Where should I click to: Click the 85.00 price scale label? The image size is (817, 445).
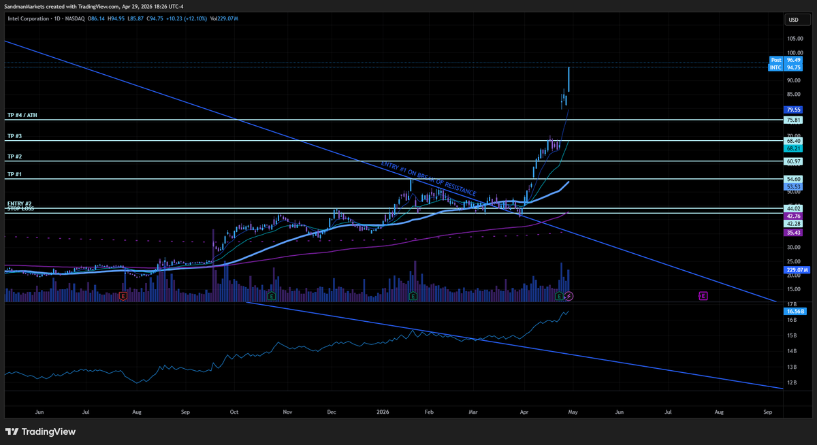(x=794, y=94)
